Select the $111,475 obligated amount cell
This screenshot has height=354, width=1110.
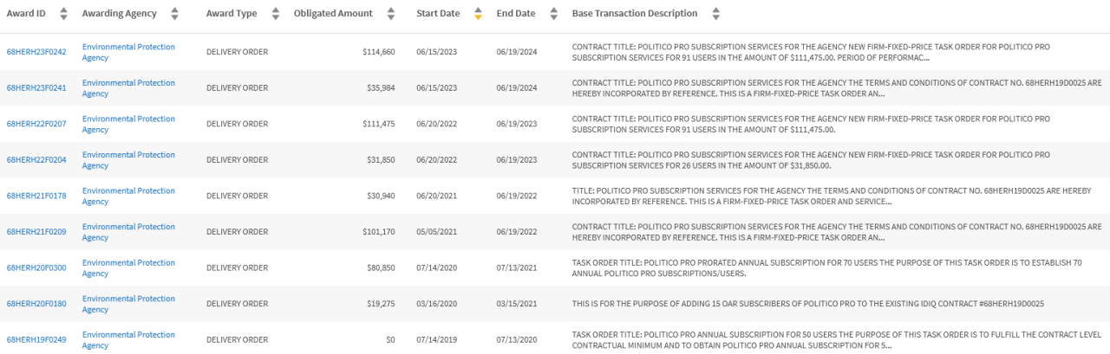(379, 124)
